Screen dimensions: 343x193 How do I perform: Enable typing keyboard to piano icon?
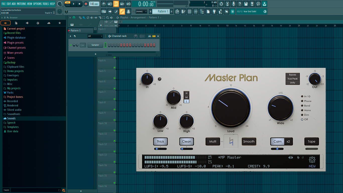[104, 11]
